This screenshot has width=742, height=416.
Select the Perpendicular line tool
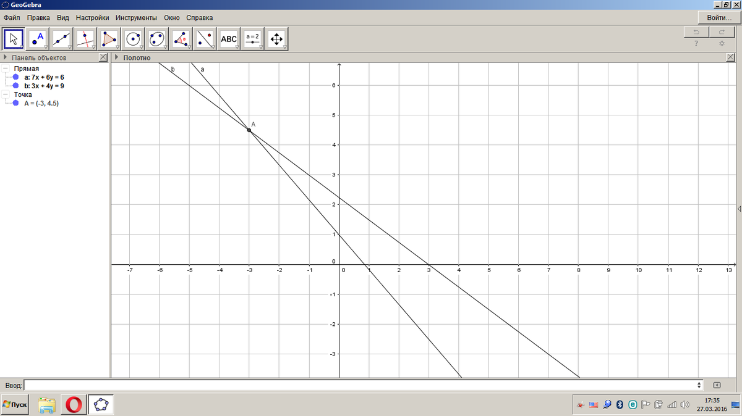click(85, 39)
